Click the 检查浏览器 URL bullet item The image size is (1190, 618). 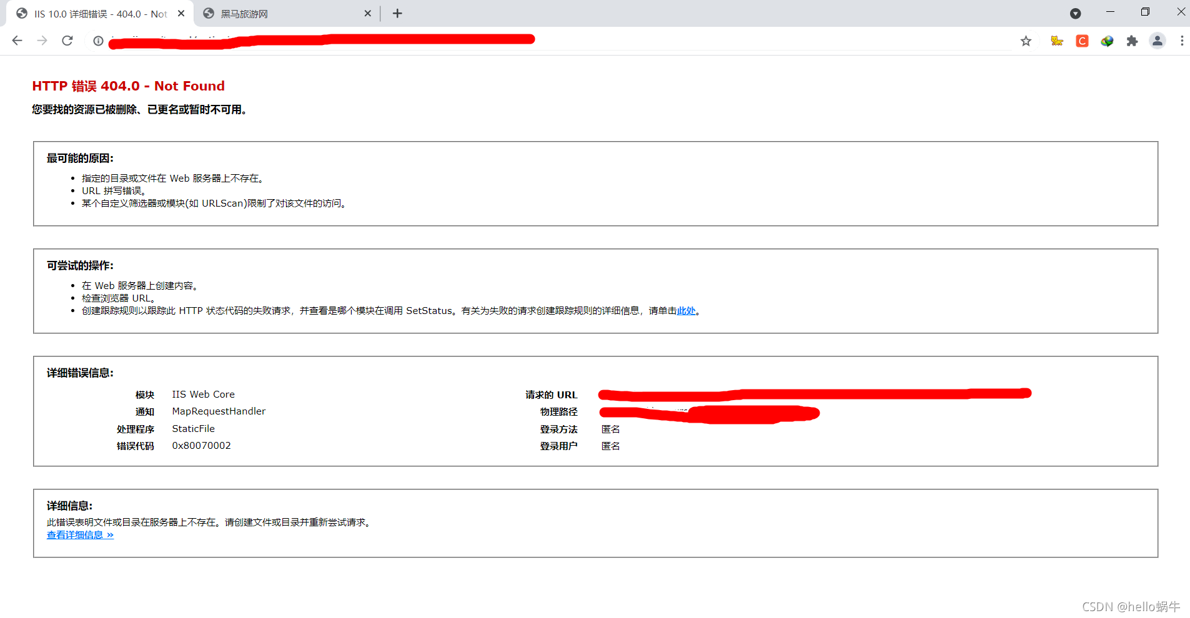click(x=119, y=298)
